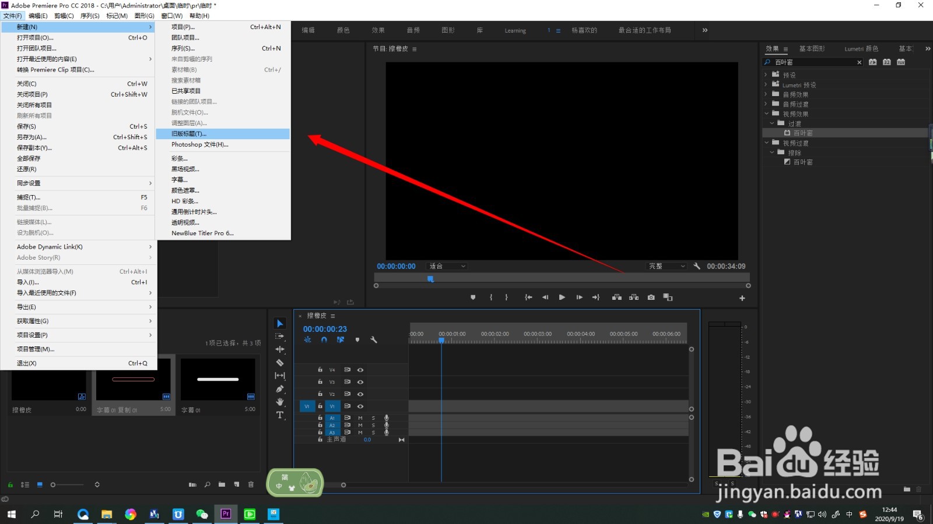The height and width of the screenshot is (524, 933).
Task: Choose 旧版标题(T)... from the New submenu
Action: (x=223, y=134)
